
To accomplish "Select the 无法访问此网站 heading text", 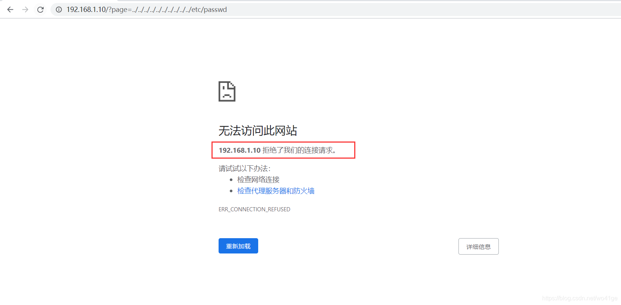I will (x=258, y=131).
